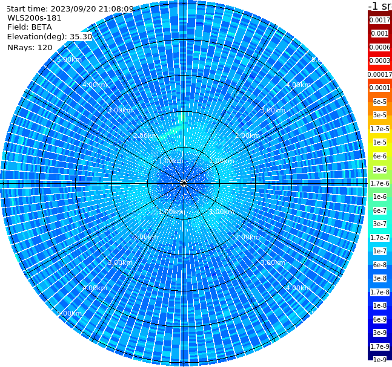Screen dimensions: 392x367
Task: Click the 2.00km range label in lower-left quadrant
Action: click(146, 237)
